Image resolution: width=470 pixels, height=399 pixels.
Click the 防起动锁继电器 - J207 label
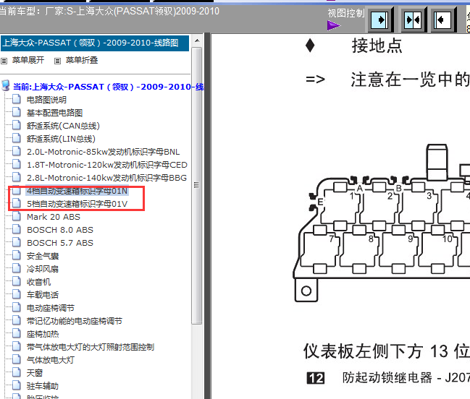point(406,378)
